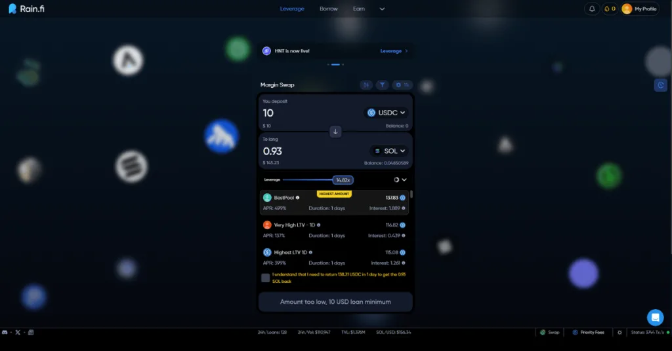
Task: Click the 24h/Vol stat
Action: point(314,332)
